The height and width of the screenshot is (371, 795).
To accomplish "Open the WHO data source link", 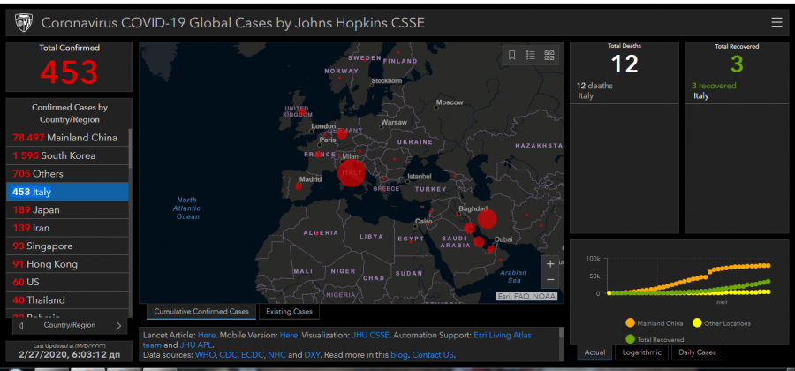I will tap(206, 354).
